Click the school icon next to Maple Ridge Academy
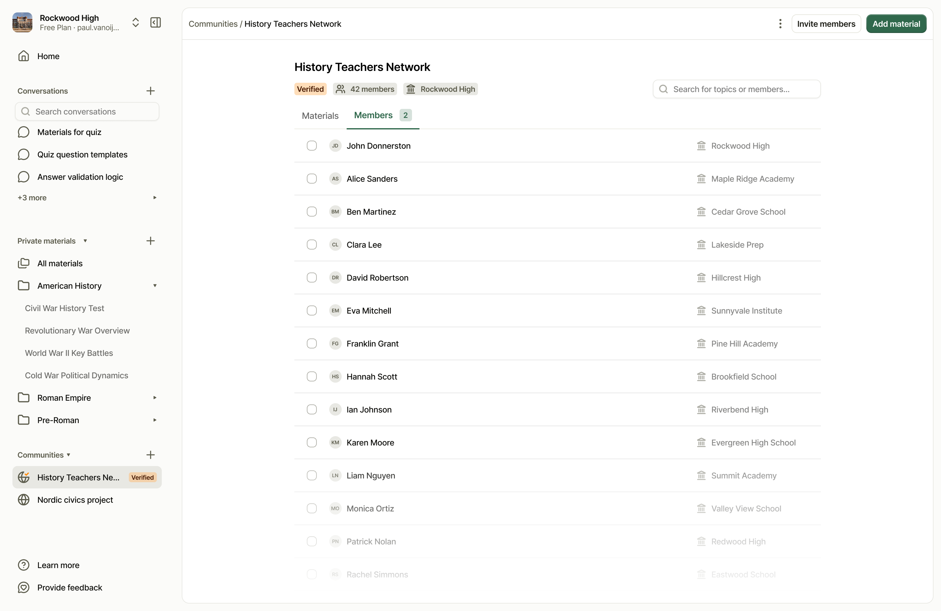941x611 pixels. [x=701, y=179]
